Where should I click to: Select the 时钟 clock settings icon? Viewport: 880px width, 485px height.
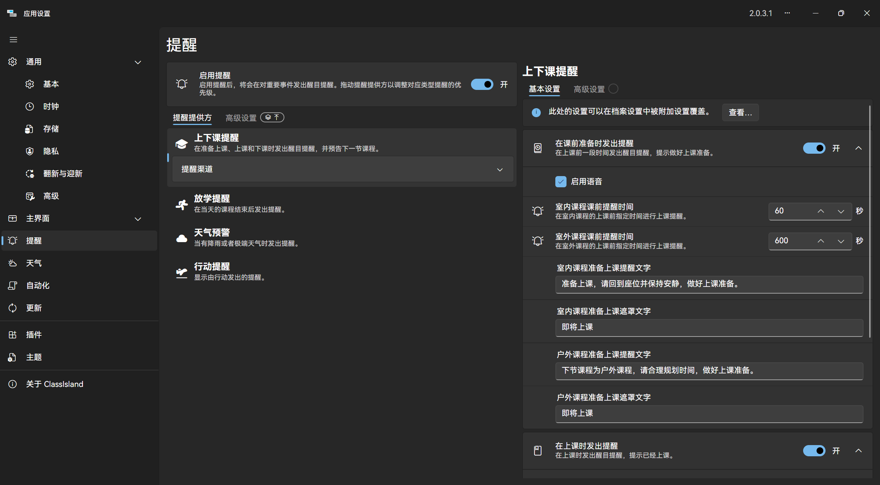(30, 106)
